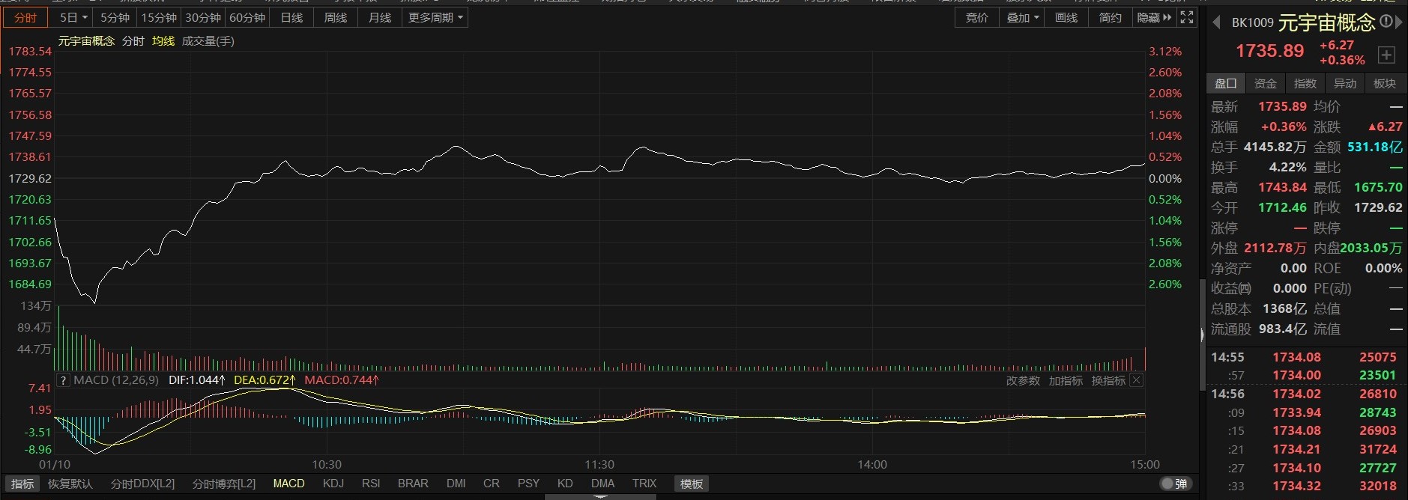Select the KDJ indicator
Viewport: 1408px width, 500px height.
coord(333,484)
